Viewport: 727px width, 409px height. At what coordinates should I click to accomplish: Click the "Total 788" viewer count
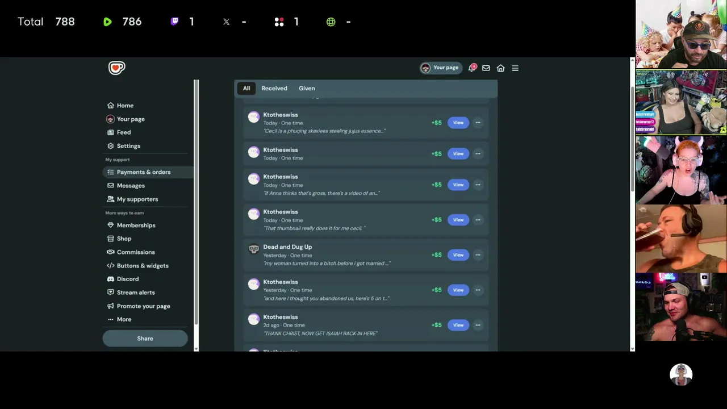click(x=46, y=22)
